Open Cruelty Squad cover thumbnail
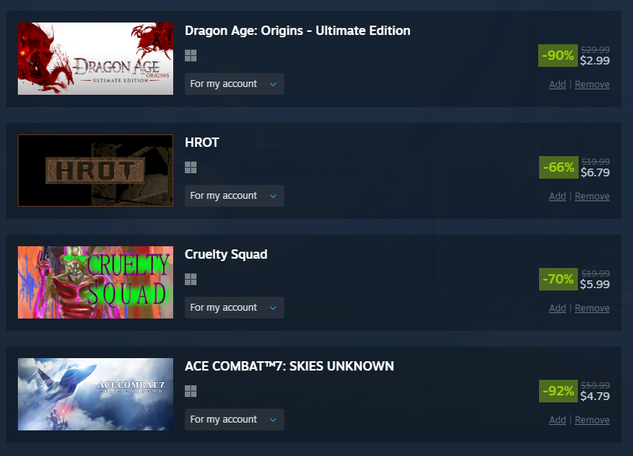The height and width of the screenshot is (456, 633). (96, 282)
